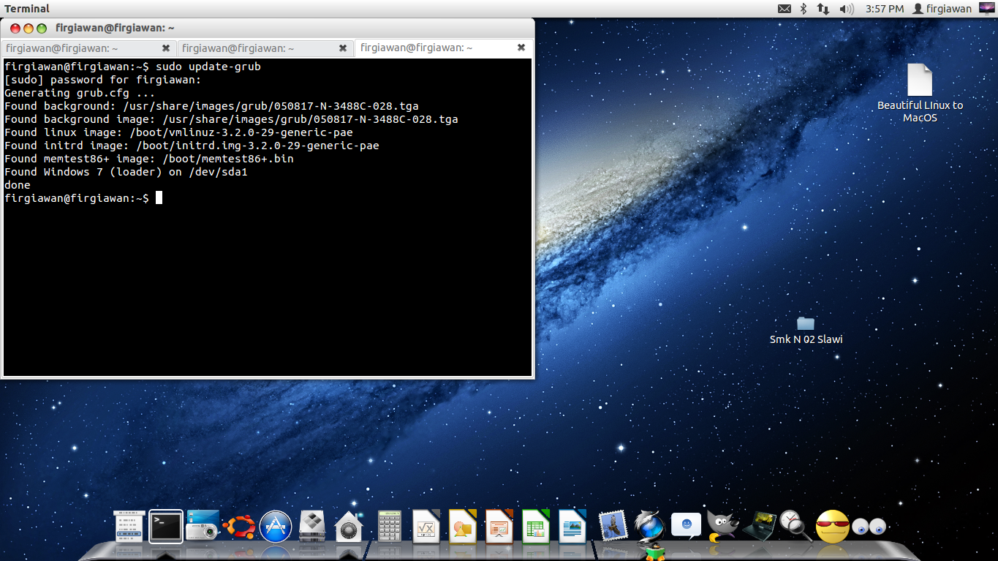Click 'Found initrd image' output line

192,146
